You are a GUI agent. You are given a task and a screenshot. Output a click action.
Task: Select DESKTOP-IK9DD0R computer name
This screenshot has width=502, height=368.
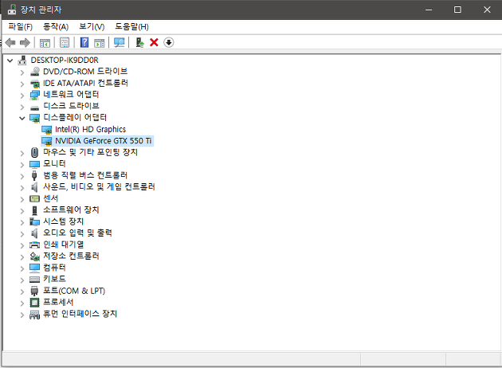click(x=65, y=61)
